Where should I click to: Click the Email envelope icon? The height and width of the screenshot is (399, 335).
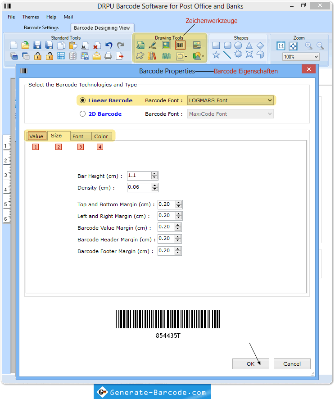click(97, 56)
